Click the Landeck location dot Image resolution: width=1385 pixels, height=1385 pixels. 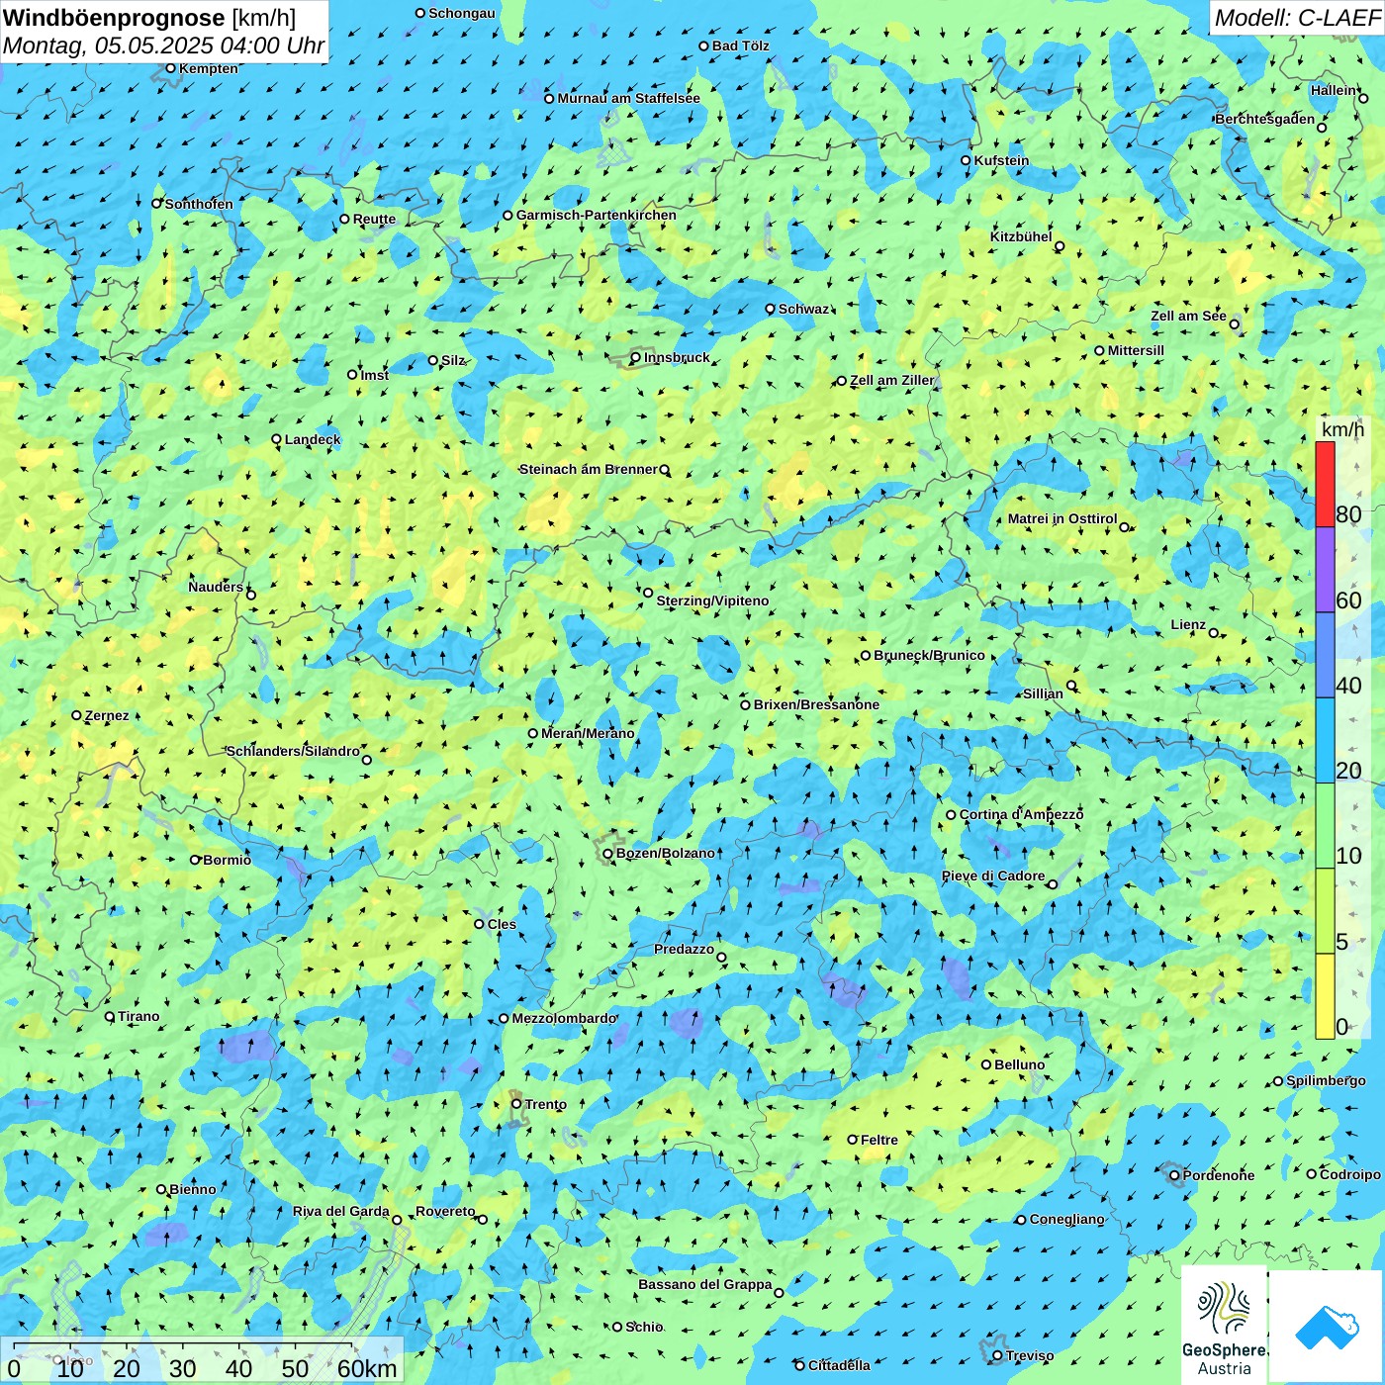click(x=277, y=439)
